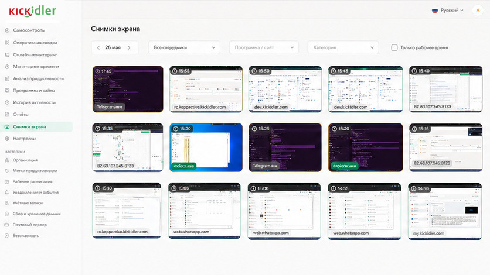
Task: Click the Безопасность shield icon
Action: tap(7, 235)
